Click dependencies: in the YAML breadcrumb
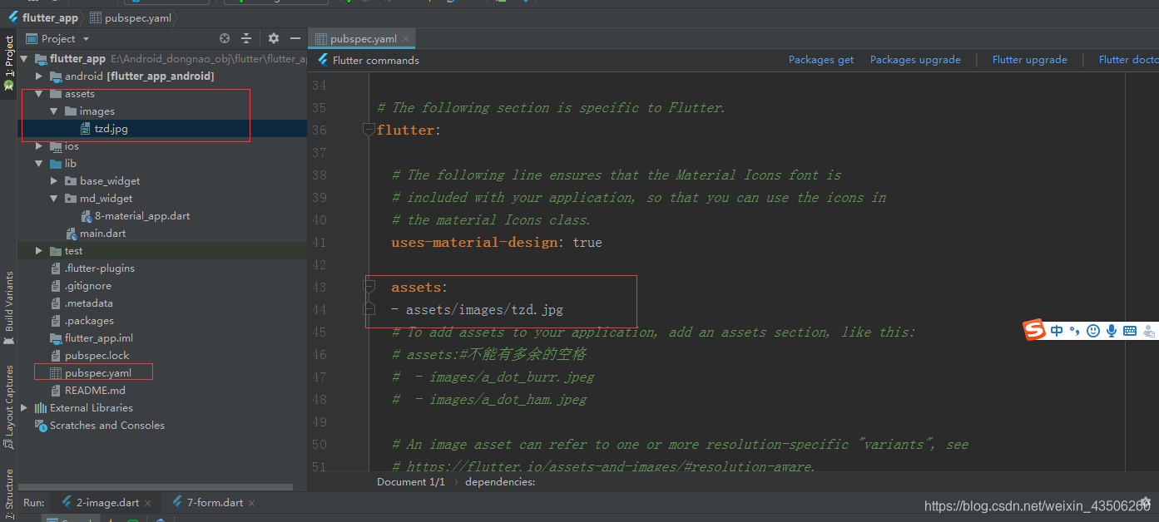The width and height of the screenshot is (1159, 522). [500, 482]
